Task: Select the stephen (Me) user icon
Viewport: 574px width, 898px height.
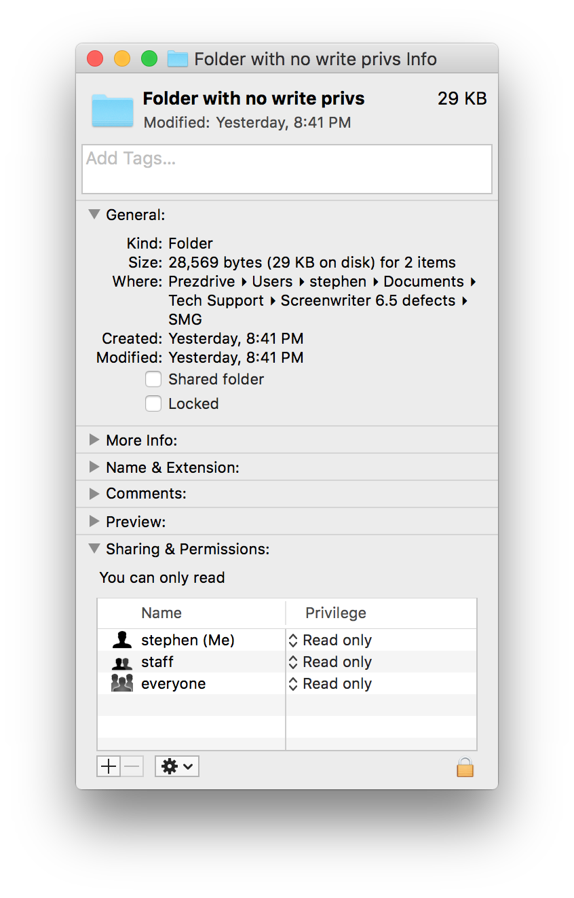Action: pos(122,640)
